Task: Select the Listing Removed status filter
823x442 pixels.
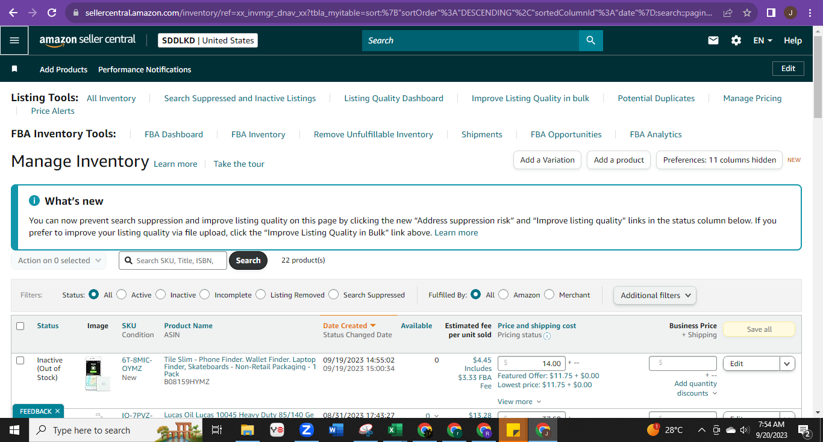Action: (x=260, y=294)
